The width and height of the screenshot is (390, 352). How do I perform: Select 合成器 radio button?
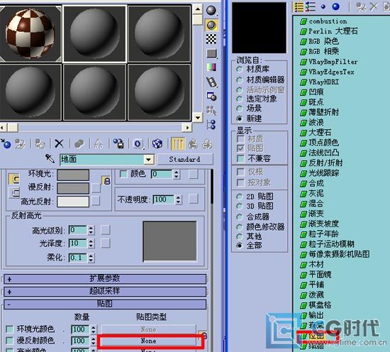coord(239,217)
